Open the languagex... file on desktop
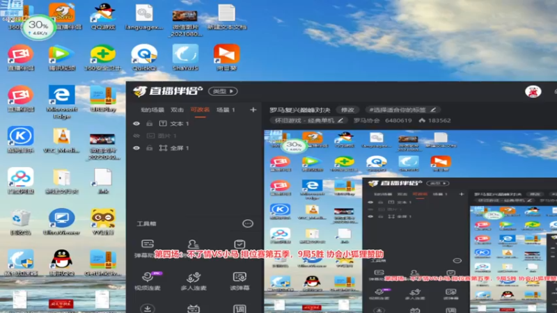This screenshot has width=557, height=313. (144, 17)
